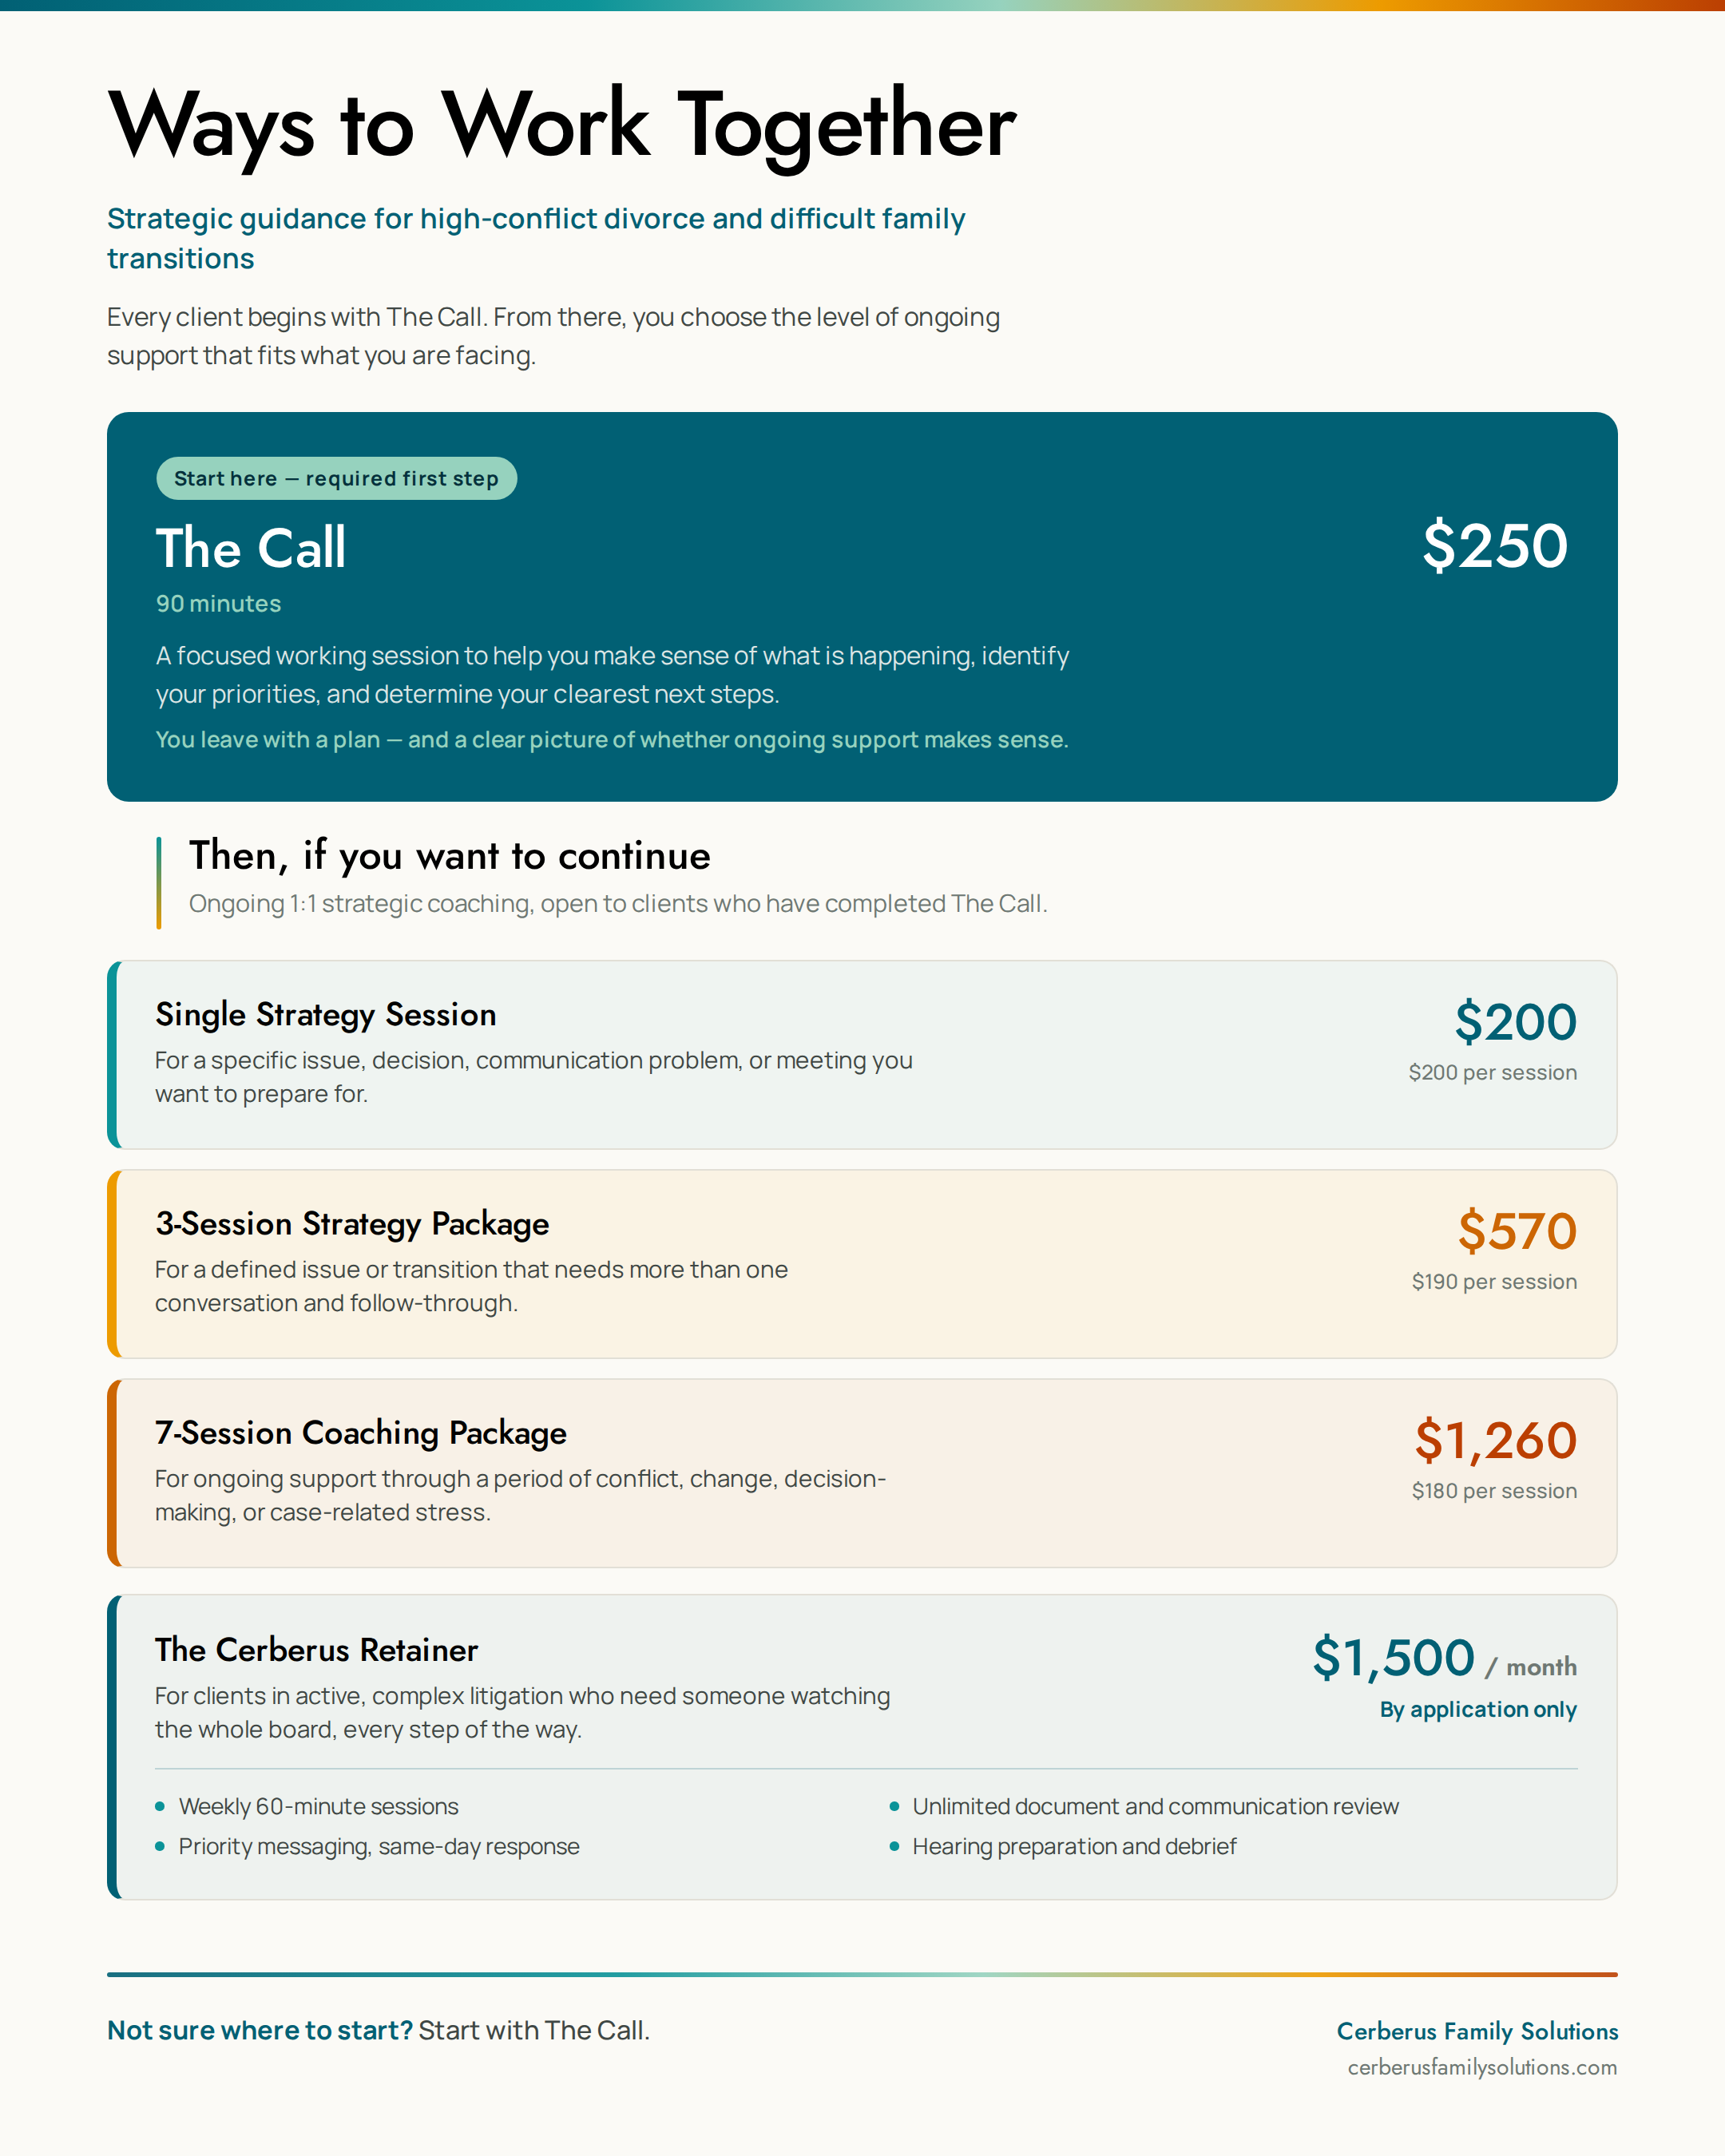This screenshot has height=2156, width=1725.
Task: Open the Single Strategy Session card title
Action: (326, 1014)
